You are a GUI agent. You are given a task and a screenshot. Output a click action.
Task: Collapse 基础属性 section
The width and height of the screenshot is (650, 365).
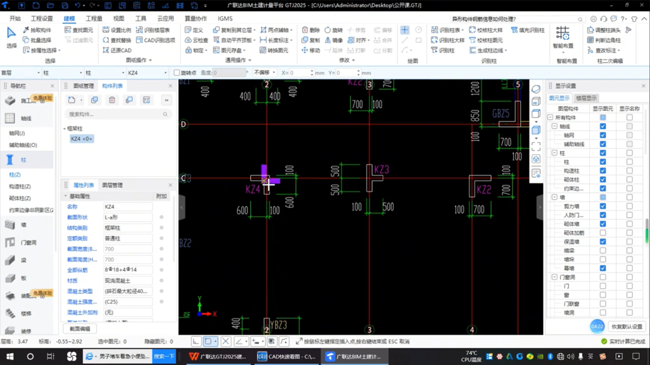pos(66,196)
